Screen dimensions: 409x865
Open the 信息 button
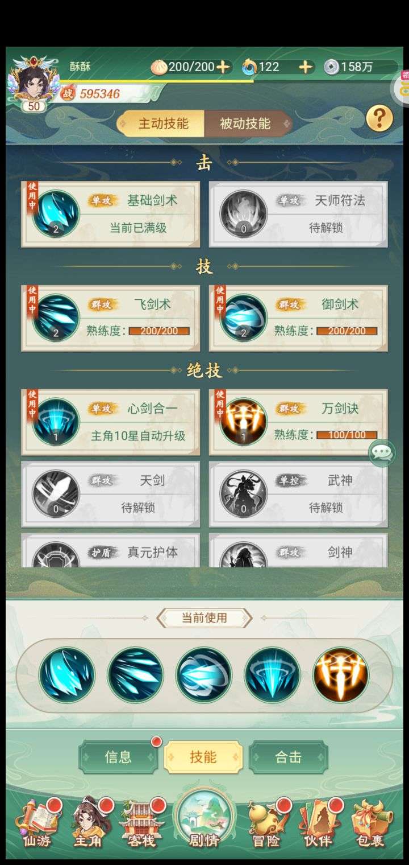118,757
